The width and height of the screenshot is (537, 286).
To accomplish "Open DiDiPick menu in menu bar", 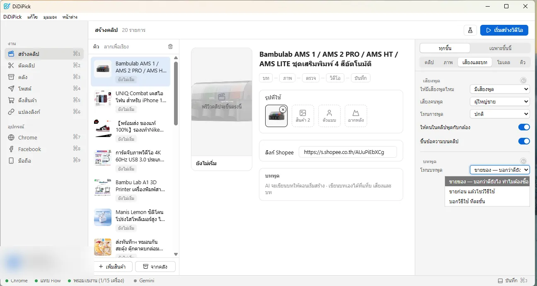I will coord(12,17).
